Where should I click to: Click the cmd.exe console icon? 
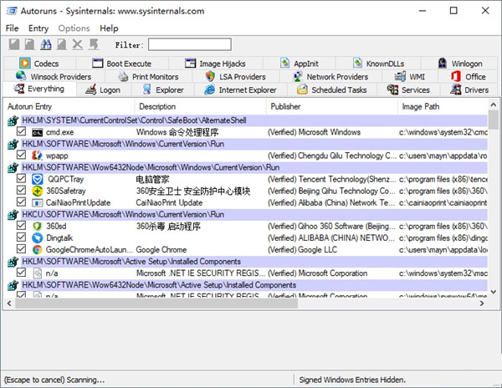click(x=38, y=132)
